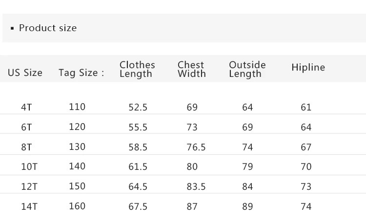Screen dimensions: 366x219
Task: Select the Hipline column header
Action: click(x=308, y=68)
